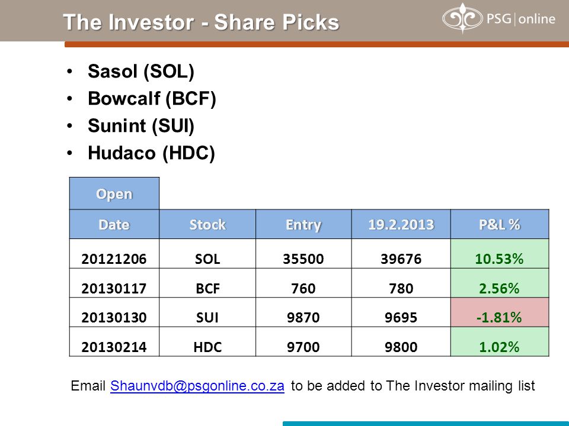Click the Entry column header
Image resolution: width=569 pixels, height=426 pixels.
point(303,224)
